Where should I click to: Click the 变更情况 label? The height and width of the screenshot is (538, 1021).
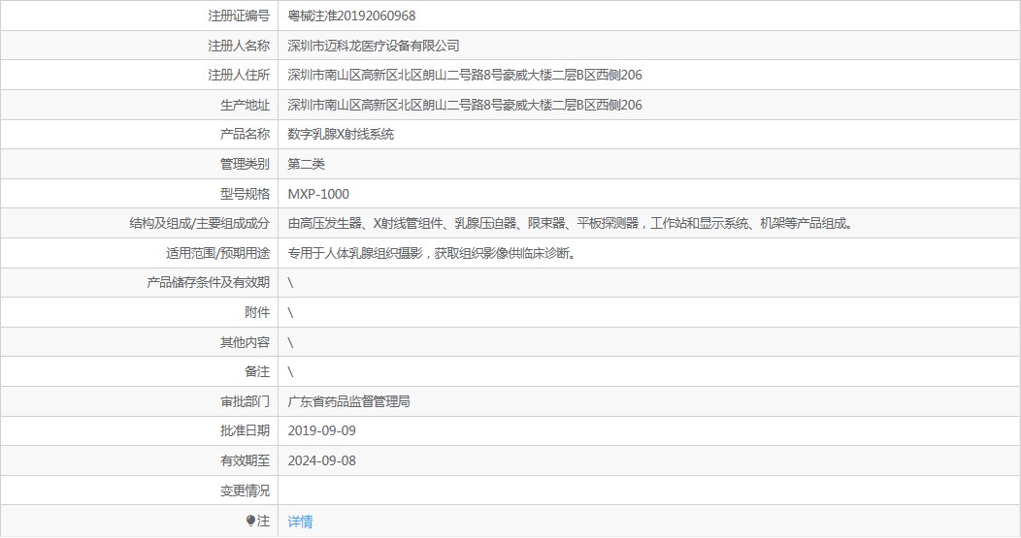coord(245,491)
